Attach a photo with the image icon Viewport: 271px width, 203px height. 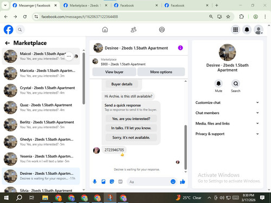(104, 181)
